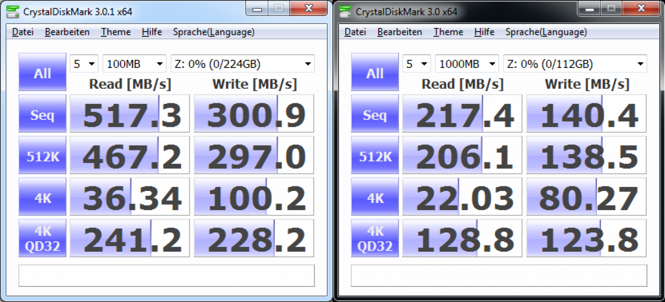Viewport: 665px width, 302px height.
Task: Maximize the CrystalDiskMark 3.0.1 x64 window
Action: (x=278, y=8)
